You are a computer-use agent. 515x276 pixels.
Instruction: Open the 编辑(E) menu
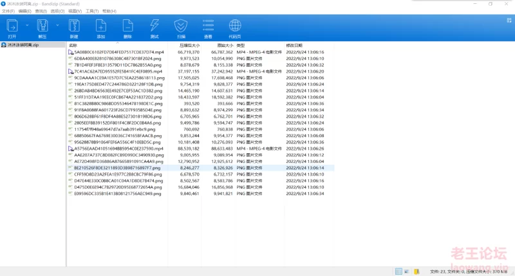(x=24, y=11)
